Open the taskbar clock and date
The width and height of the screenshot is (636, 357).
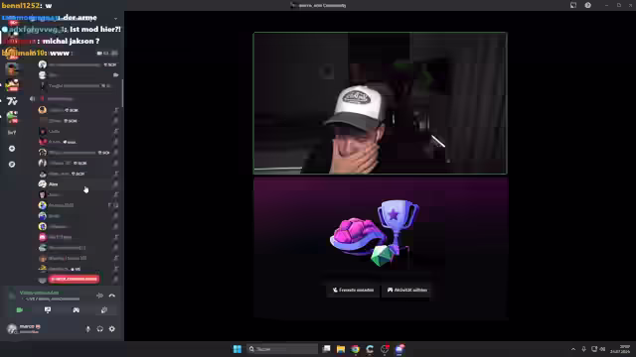[x=620, y=349]
